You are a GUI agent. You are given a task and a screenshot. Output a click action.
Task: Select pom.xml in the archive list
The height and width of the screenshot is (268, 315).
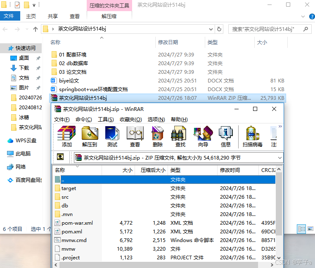coord(72,231)
